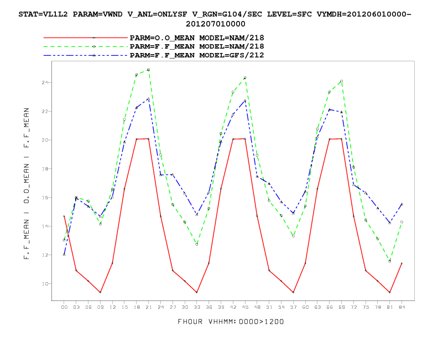Click the chart title starting STAT=VL1L2
Image resolution: width=438 pixels, height=338 pixels.
coord(215,19)
